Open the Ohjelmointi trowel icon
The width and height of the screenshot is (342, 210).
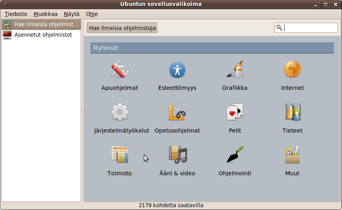(235, 155)
